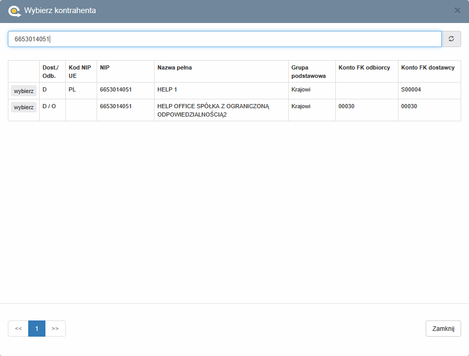
Task: Select the HELP OFFICE SPÓŁKA full name cell
Action: (x=213, y=110)
